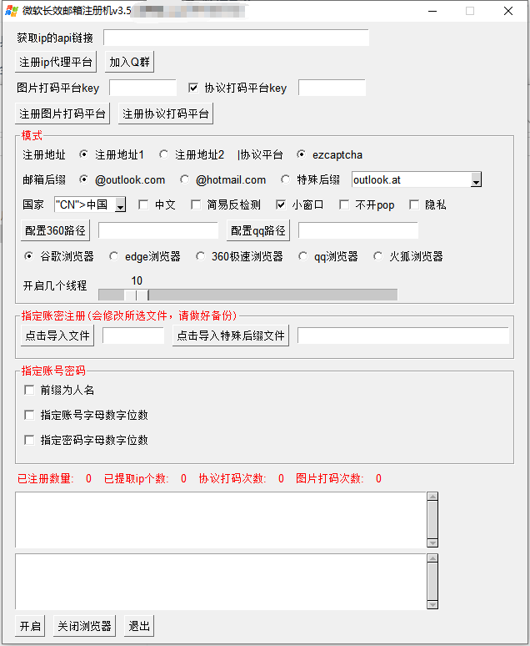Select the ezcaptcha radio option

pyautogui.click(x=302, y=154)
